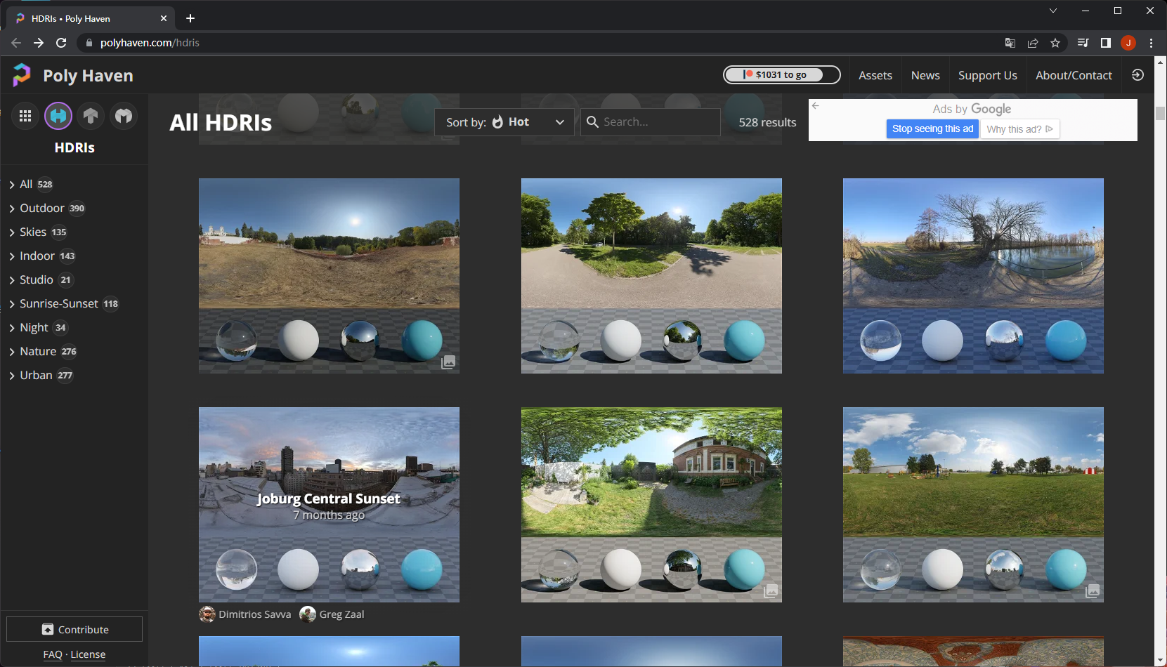Image resolution: width=1167 pixels, height=667 pixels.
Task: Click the Search input field
Action: 651,122
